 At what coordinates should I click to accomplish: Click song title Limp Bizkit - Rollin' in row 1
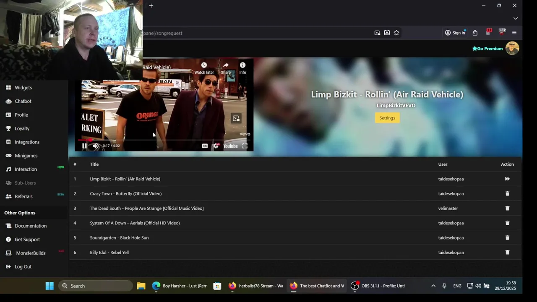pos(125,179)
